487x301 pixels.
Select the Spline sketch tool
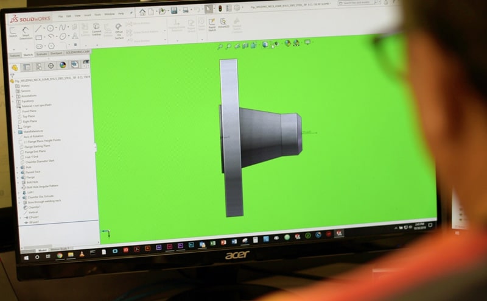(63, 27)
